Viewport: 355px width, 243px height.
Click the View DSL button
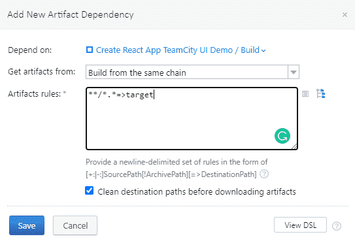coord(300,225)
